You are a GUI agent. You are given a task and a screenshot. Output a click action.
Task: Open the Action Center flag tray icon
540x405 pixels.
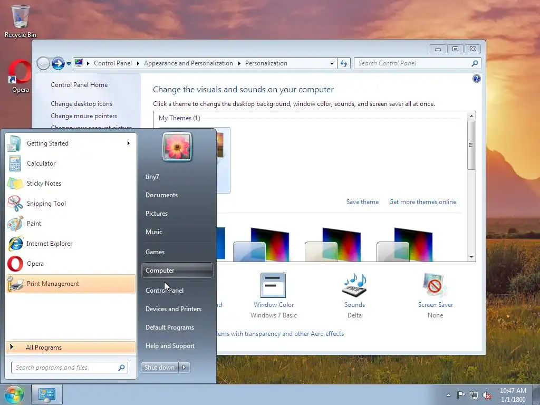coord(461,394)
